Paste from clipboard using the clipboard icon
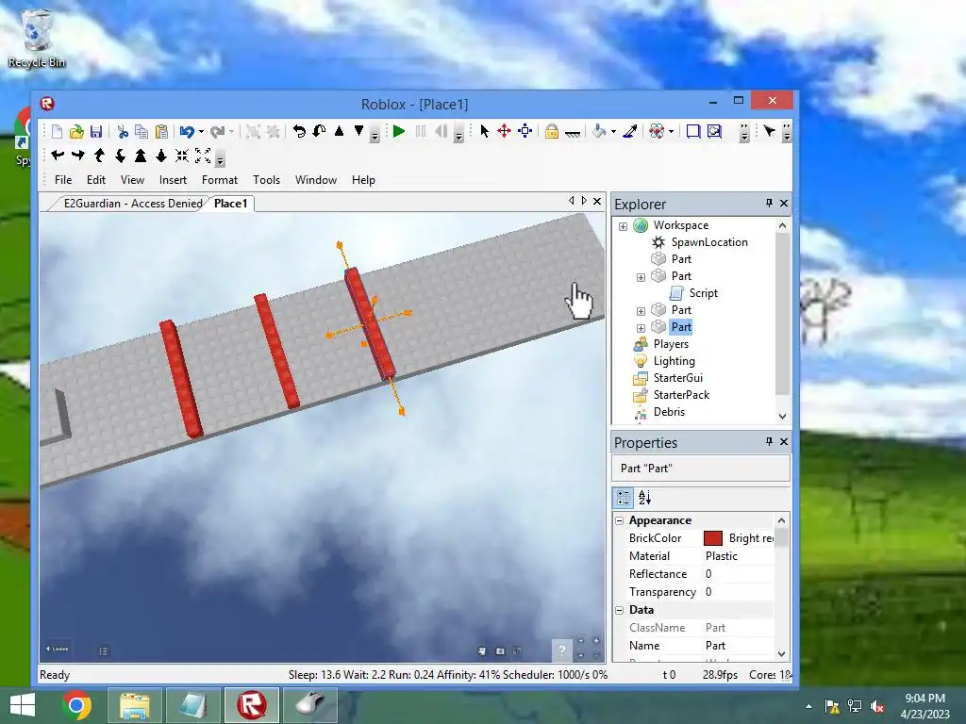Screen dimensions: 966x724 click(161, 131)
